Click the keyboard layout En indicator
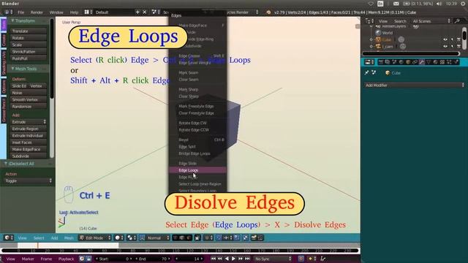 (380, 4)
